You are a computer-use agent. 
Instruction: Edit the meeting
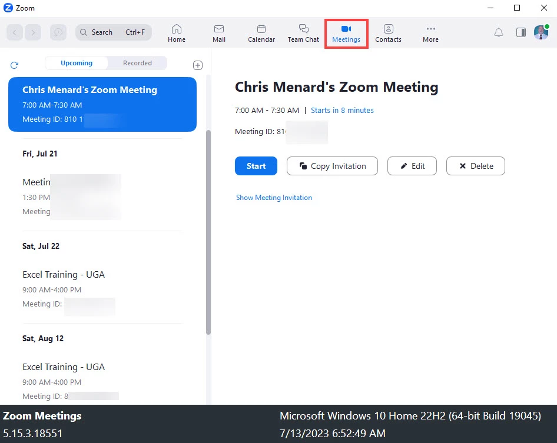pyautogui.click(x=412, y=166)
